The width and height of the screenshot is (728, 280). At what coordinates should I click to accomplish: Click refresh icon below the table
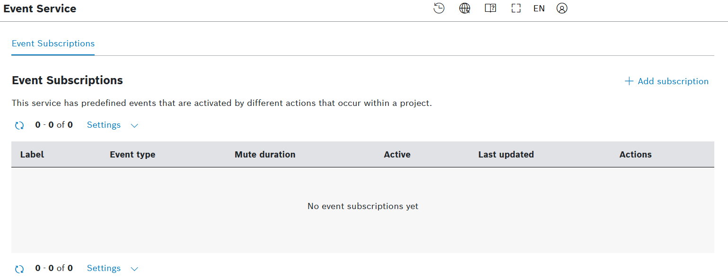(19, 269)
